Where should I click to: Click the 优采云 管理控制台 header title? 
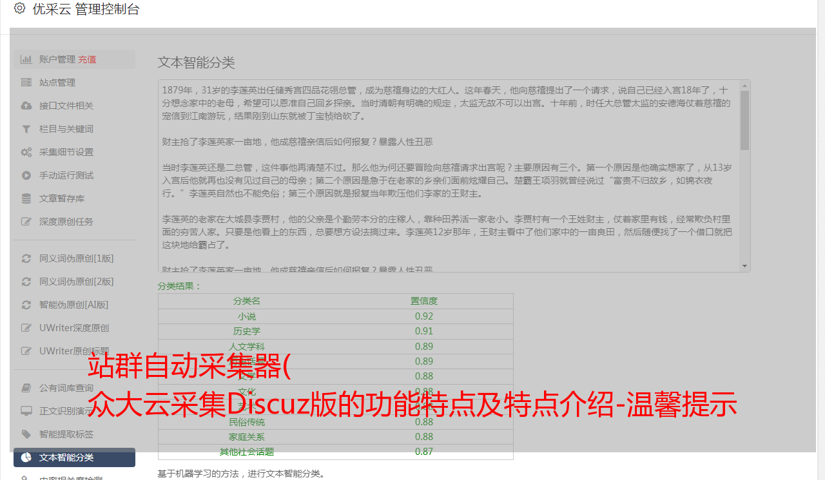(x=86, y=9)
